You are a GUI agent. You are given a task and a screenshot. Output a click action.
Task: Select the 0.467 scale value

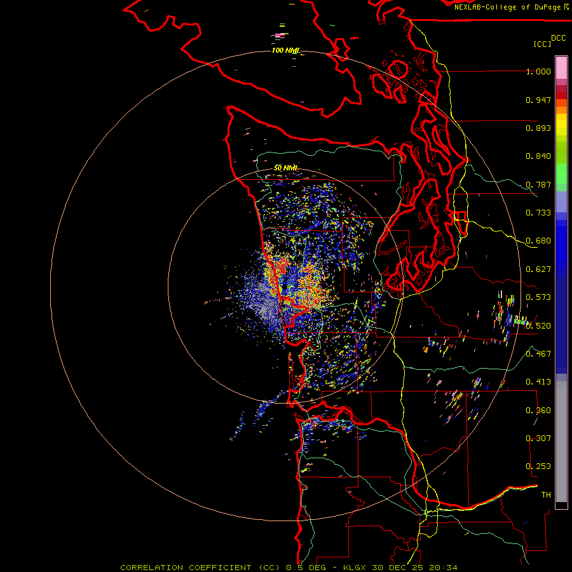pyautogui.click(x=538, y=354)
